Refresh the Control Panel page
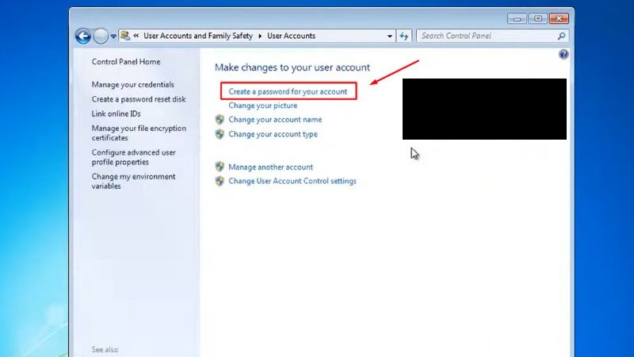 pyautogui.click(x=404, y=36)
